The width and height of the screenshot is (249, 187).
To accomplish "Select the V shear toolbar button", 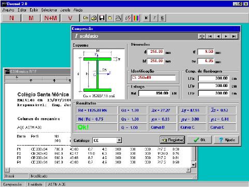I will click(70, 18).
